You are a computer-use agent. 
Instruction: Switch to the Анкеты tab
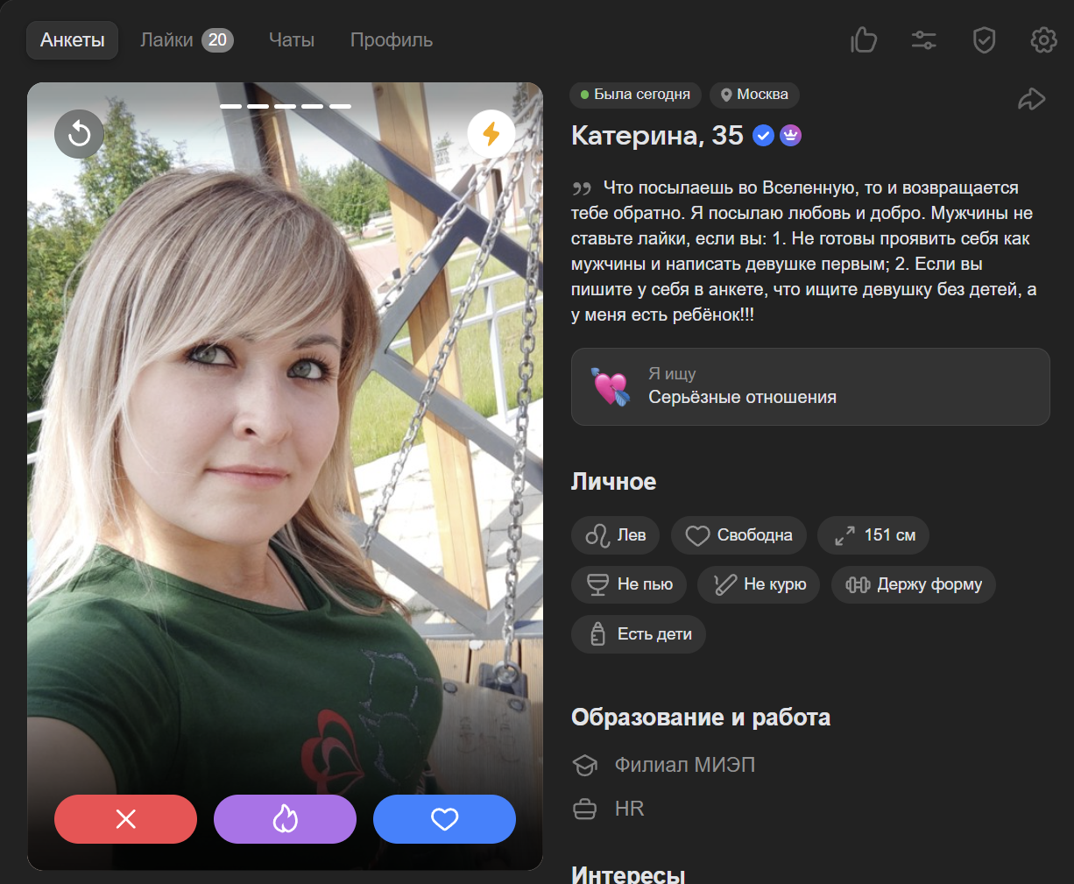(73, 40)
